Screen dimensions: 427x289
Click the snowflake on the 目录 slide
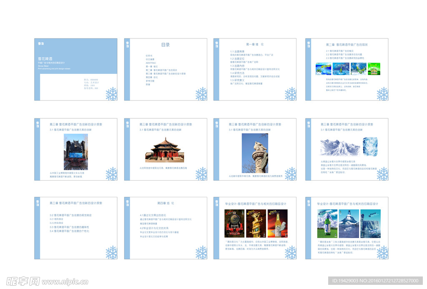tap(201, 94)
